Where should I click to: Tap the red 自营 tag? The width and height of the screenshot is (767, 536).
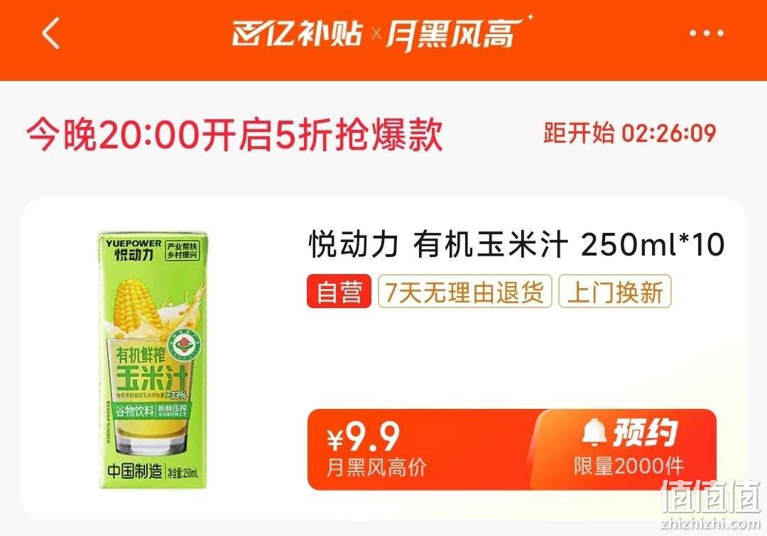[339, 292]
